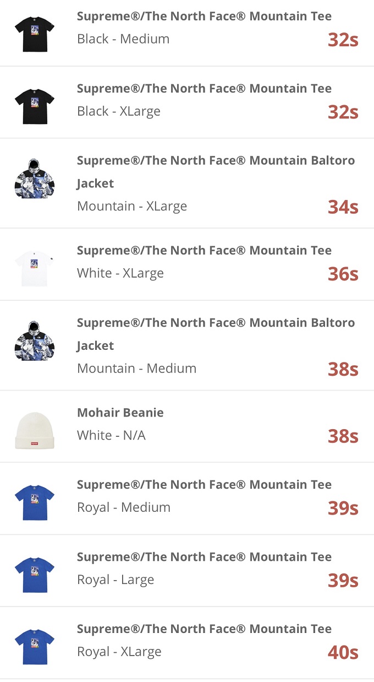Tap the 'White - XLarge' variant label
374x682 pixels.
click(120, 273)
